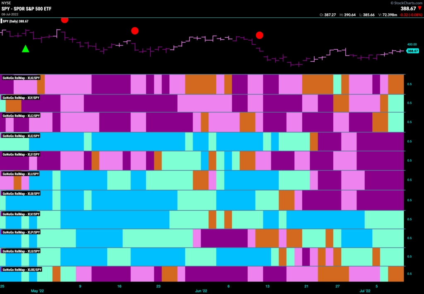Select the GoNoGo RelMap - XLRE/SPY label

22,270
